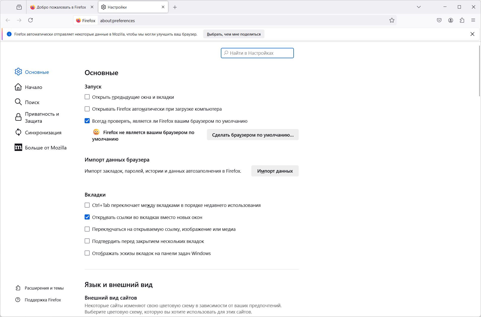Image resolution: width=481 pixels, height=317 pixels.
Task: Click the info icon in notification bar
Action: click(9, 34)
